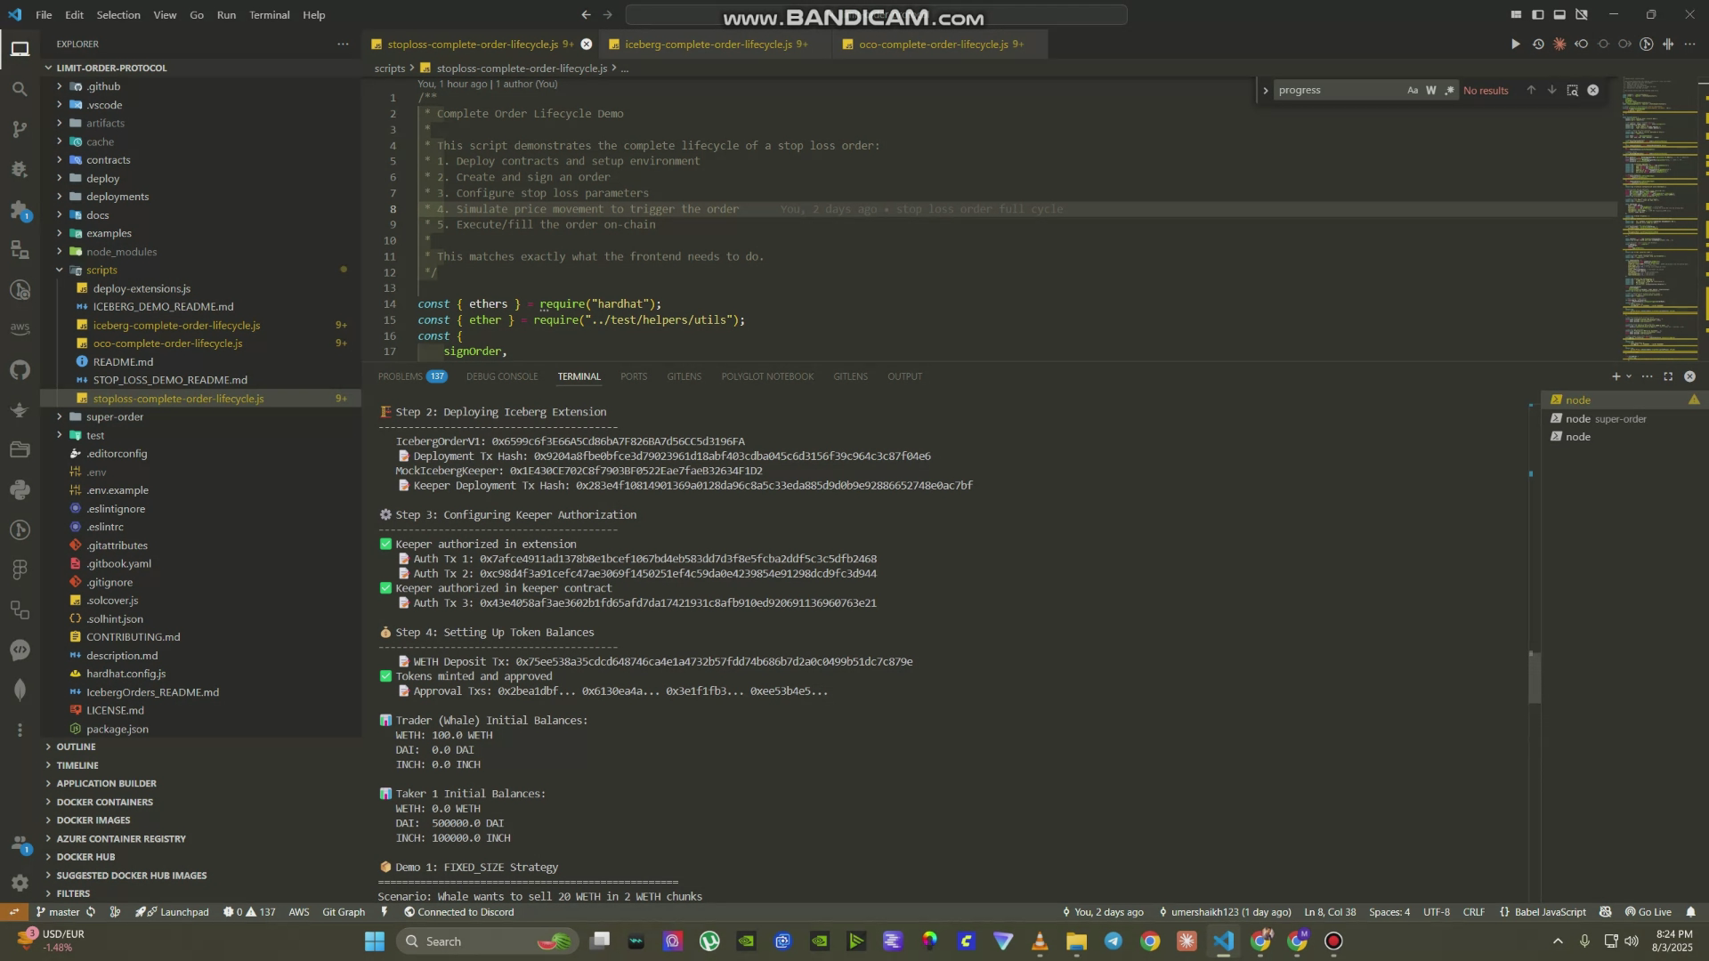Click the split editor icon
This screenshot has height=961, width=1709.
[1667, 44]
